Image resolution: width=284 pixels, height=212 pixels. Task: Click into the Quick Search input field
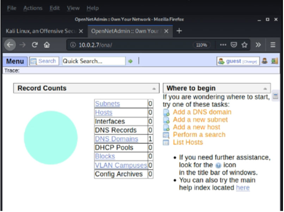click(93, 61)
